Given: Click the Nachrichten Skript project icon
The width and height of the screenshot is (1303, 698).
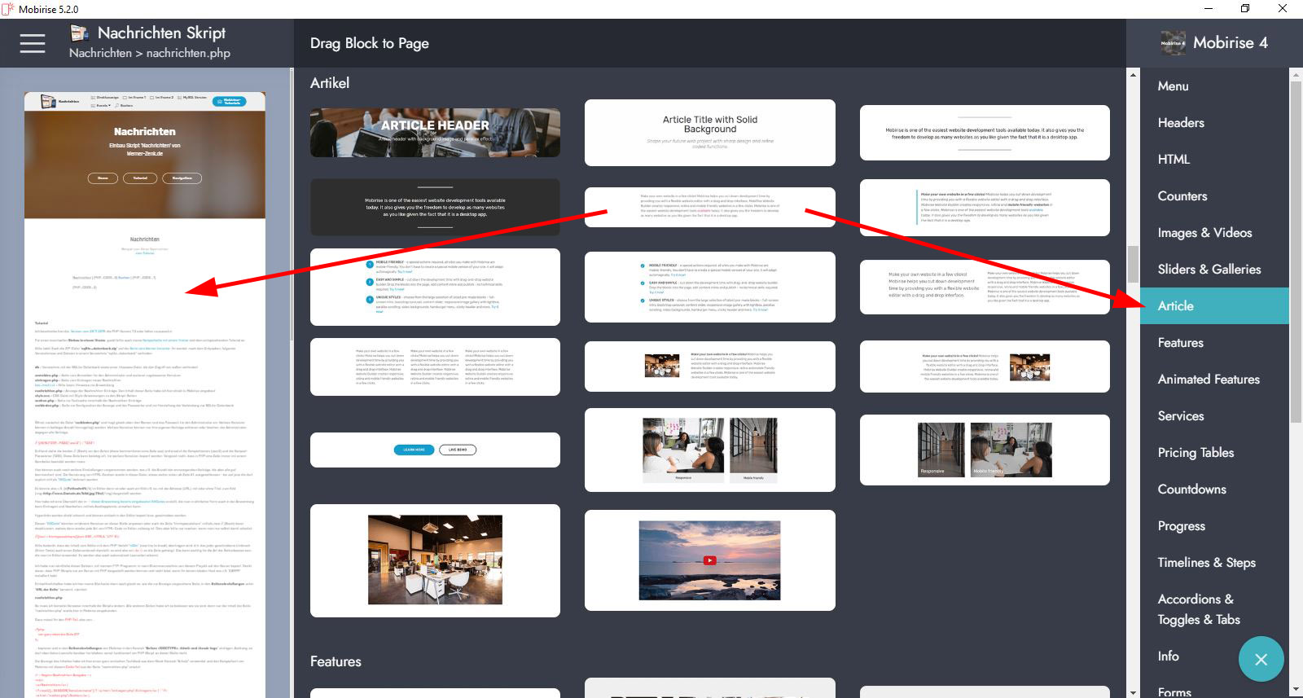Looking at the screenshot, I should tap(80, 33).
